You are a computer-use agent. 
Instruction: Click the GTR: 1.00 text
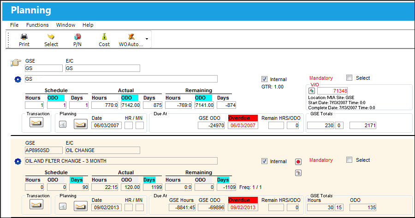tap(273, 87)
